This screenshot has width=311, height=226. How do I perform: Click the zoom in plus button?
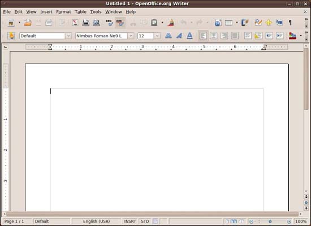[289, 221]
